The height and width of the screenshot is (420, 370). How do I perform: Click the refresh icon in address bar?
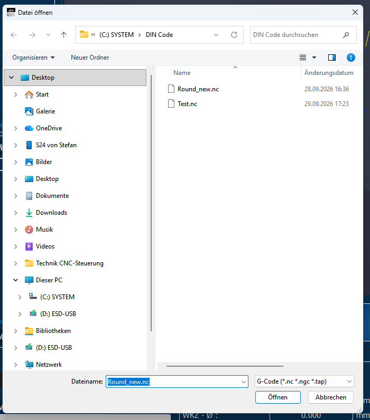234,35
